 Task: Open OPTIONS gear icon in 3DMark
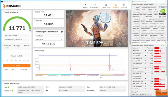click(x=124, y=5)
